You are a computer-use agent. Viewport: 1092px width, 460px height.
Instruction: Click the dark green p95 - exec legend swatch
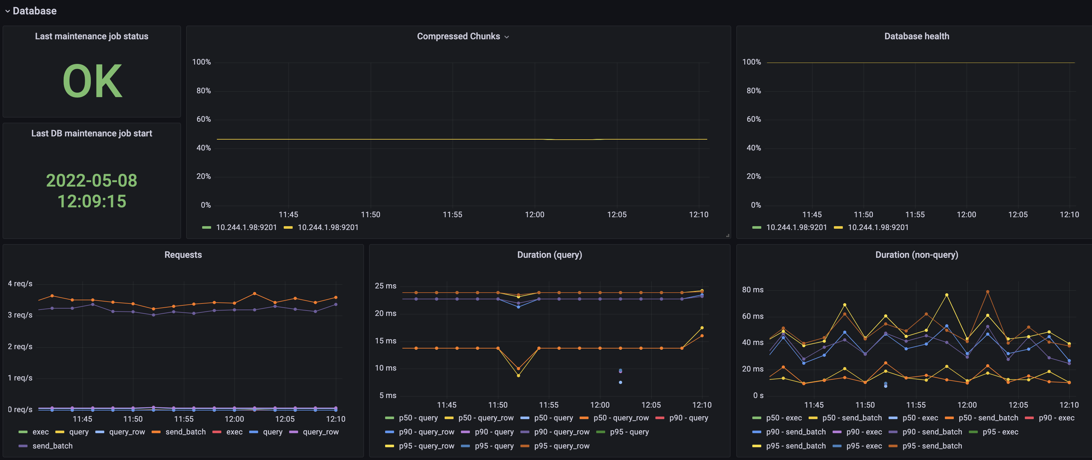973,432
